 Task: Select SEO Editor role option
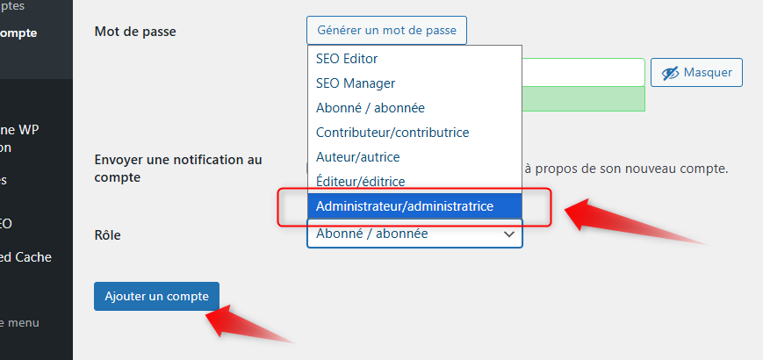tap(346, 58)
